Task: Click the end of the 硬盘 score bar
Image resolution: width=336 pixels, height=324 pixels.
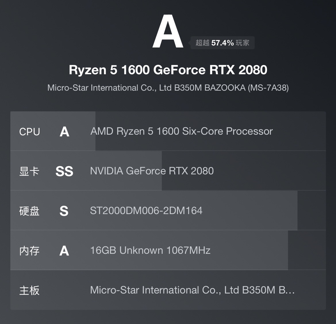Action: click(297, 211)
